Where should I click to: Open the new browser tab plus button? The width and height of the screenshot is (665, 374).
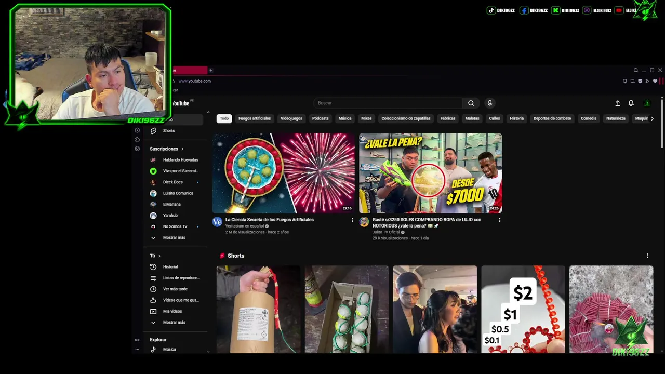click(211, 70)
